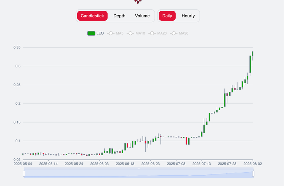
Task: Show the MA30 moving average line
Action: tap(179, 33)
